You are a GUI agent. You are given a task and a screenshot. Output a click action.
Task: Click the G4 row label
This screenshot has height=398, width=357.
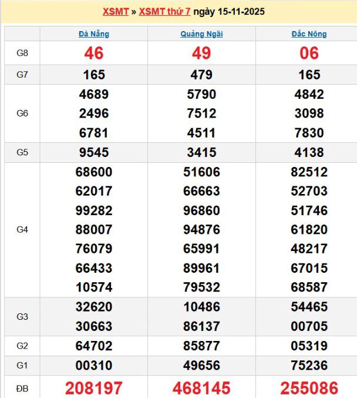click(22, 229)
